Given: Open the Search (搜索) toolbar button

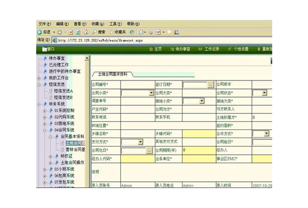Looking at the screenshot, I should pyautogui.click(x=99, y=32).
